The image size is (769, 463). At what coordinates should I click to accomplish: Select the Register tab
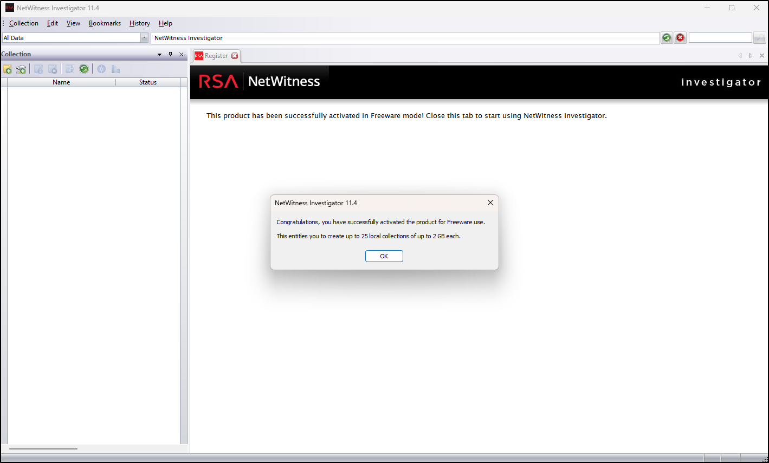point(216,56)
